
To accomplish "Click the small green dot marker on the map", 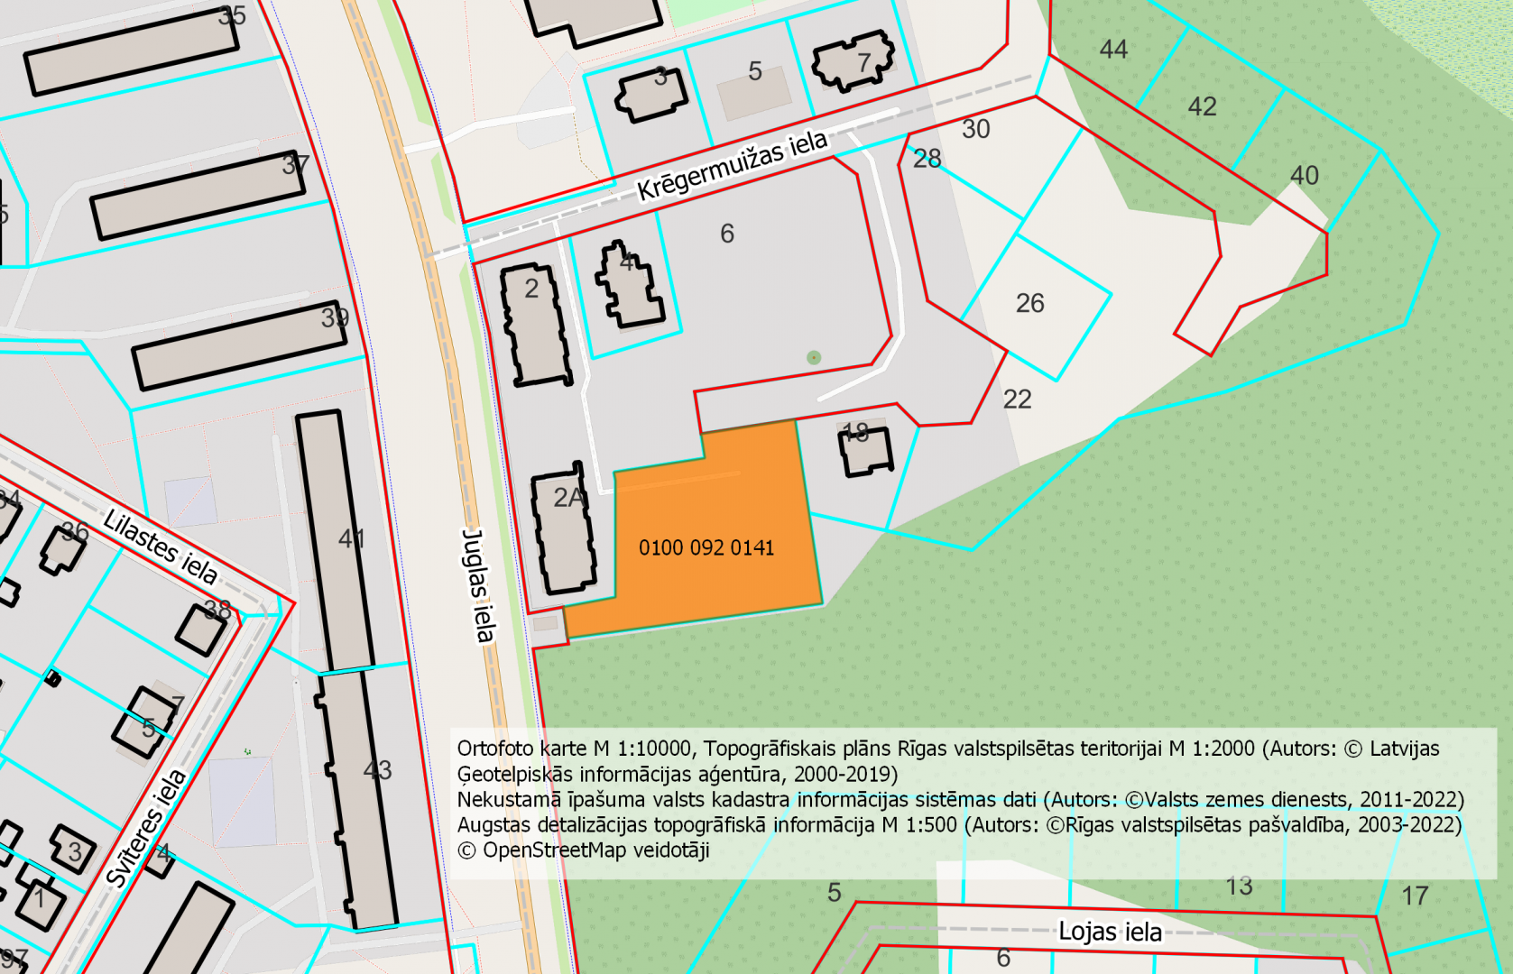I will click(x=814, y=358).
